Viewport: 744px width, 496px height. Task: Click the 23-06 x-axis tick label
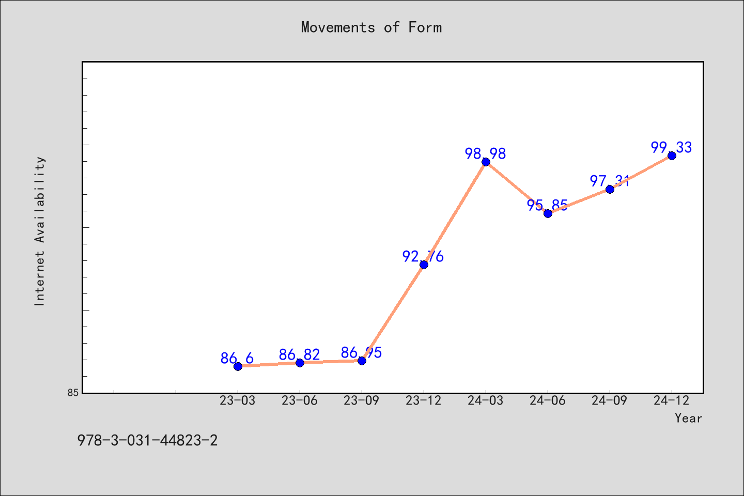point(300,401)
